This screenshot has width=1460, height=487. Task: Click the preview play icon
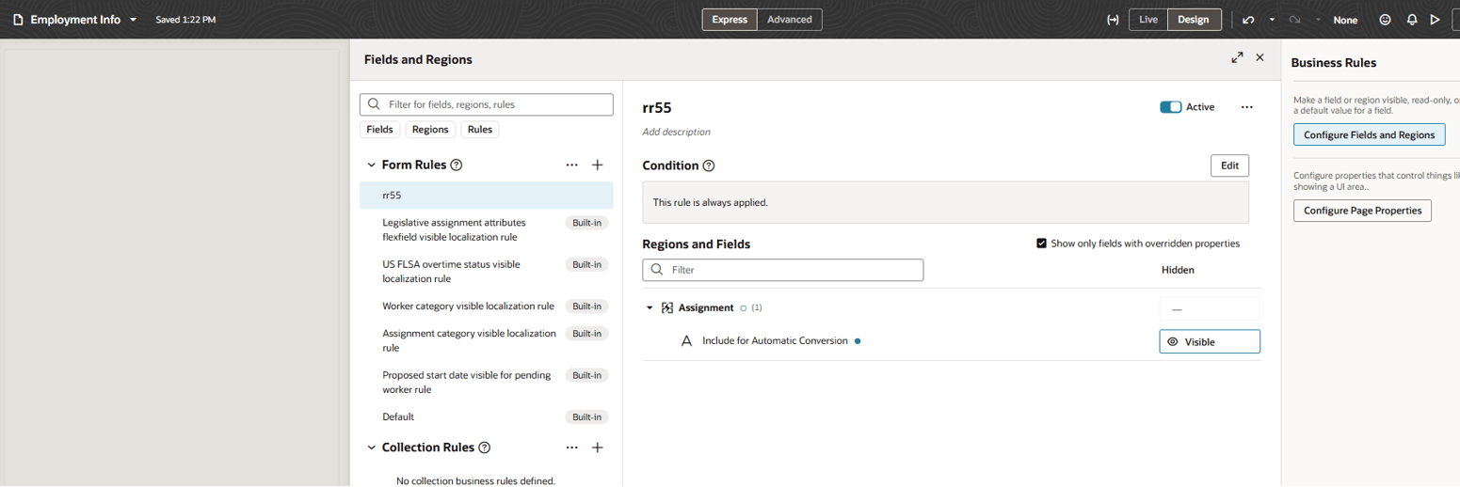(x=1435, y=20)
